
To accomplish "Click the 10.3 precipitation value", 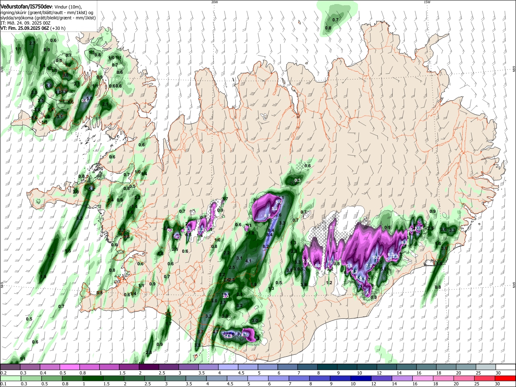I will click(376, 257).
